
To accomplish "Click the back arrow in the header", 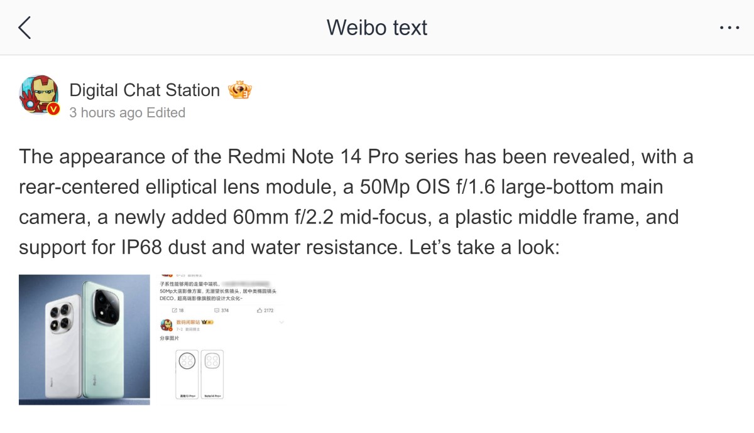I will point(24,28).
